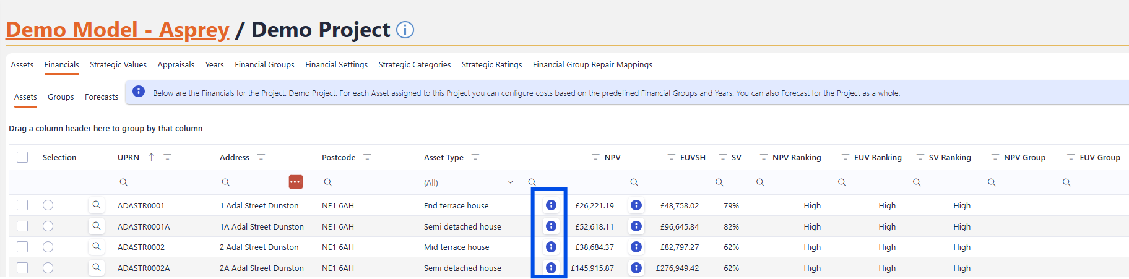The image size is (1129, 279).
Task: Click the info icon next to Demo Project title
Action: 405,30
